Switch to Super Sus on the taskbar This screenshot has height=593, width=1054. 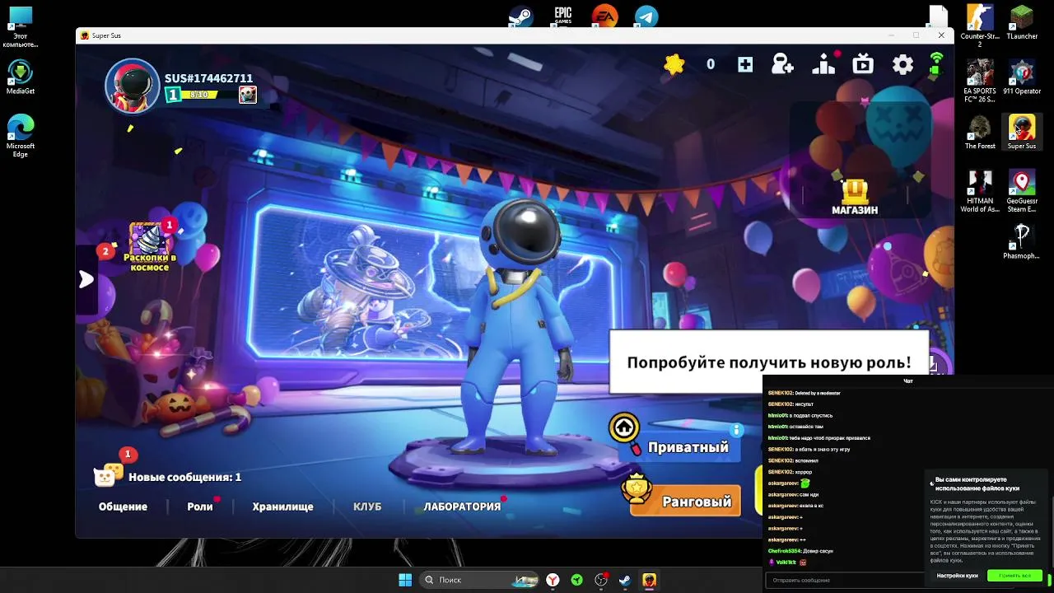click(649, 580)
